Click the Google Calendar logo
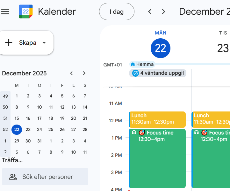 click(25, 11)
